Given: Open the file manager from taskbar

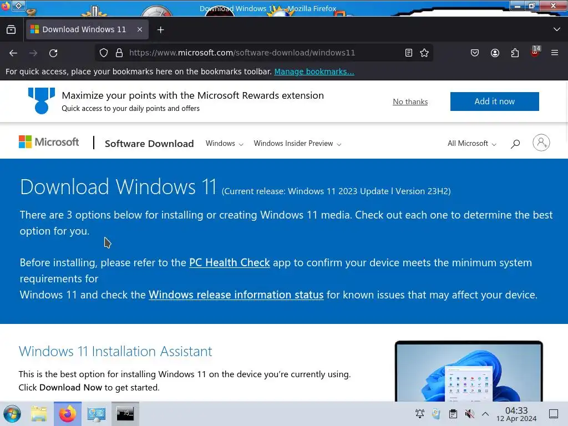Looking at the screenshot, I should (x=39, y=414).
